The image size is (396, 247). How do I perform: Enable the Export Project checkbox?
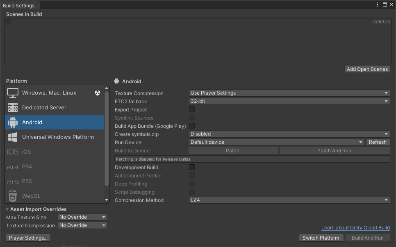click(x=192, y=110)
